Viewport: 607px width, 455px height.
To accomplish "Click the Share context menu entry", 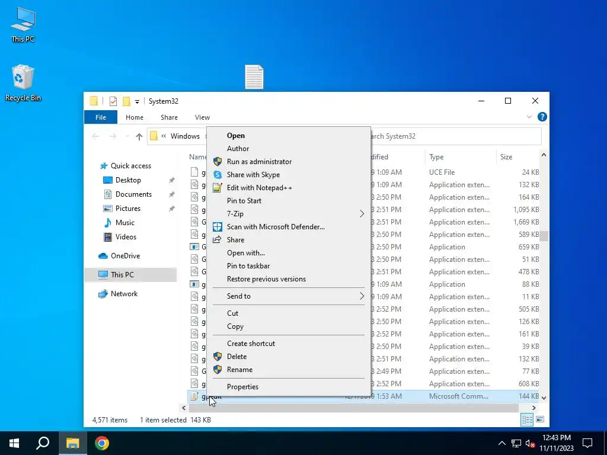I will [x=289, y=240].
